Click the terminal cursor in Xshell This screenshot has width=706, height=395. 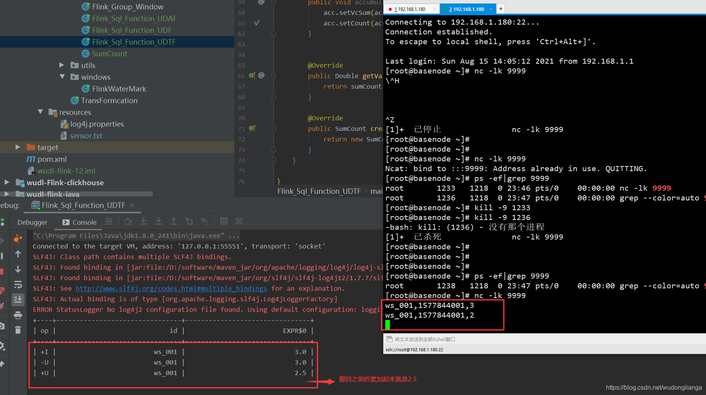[x=388, y=325]
